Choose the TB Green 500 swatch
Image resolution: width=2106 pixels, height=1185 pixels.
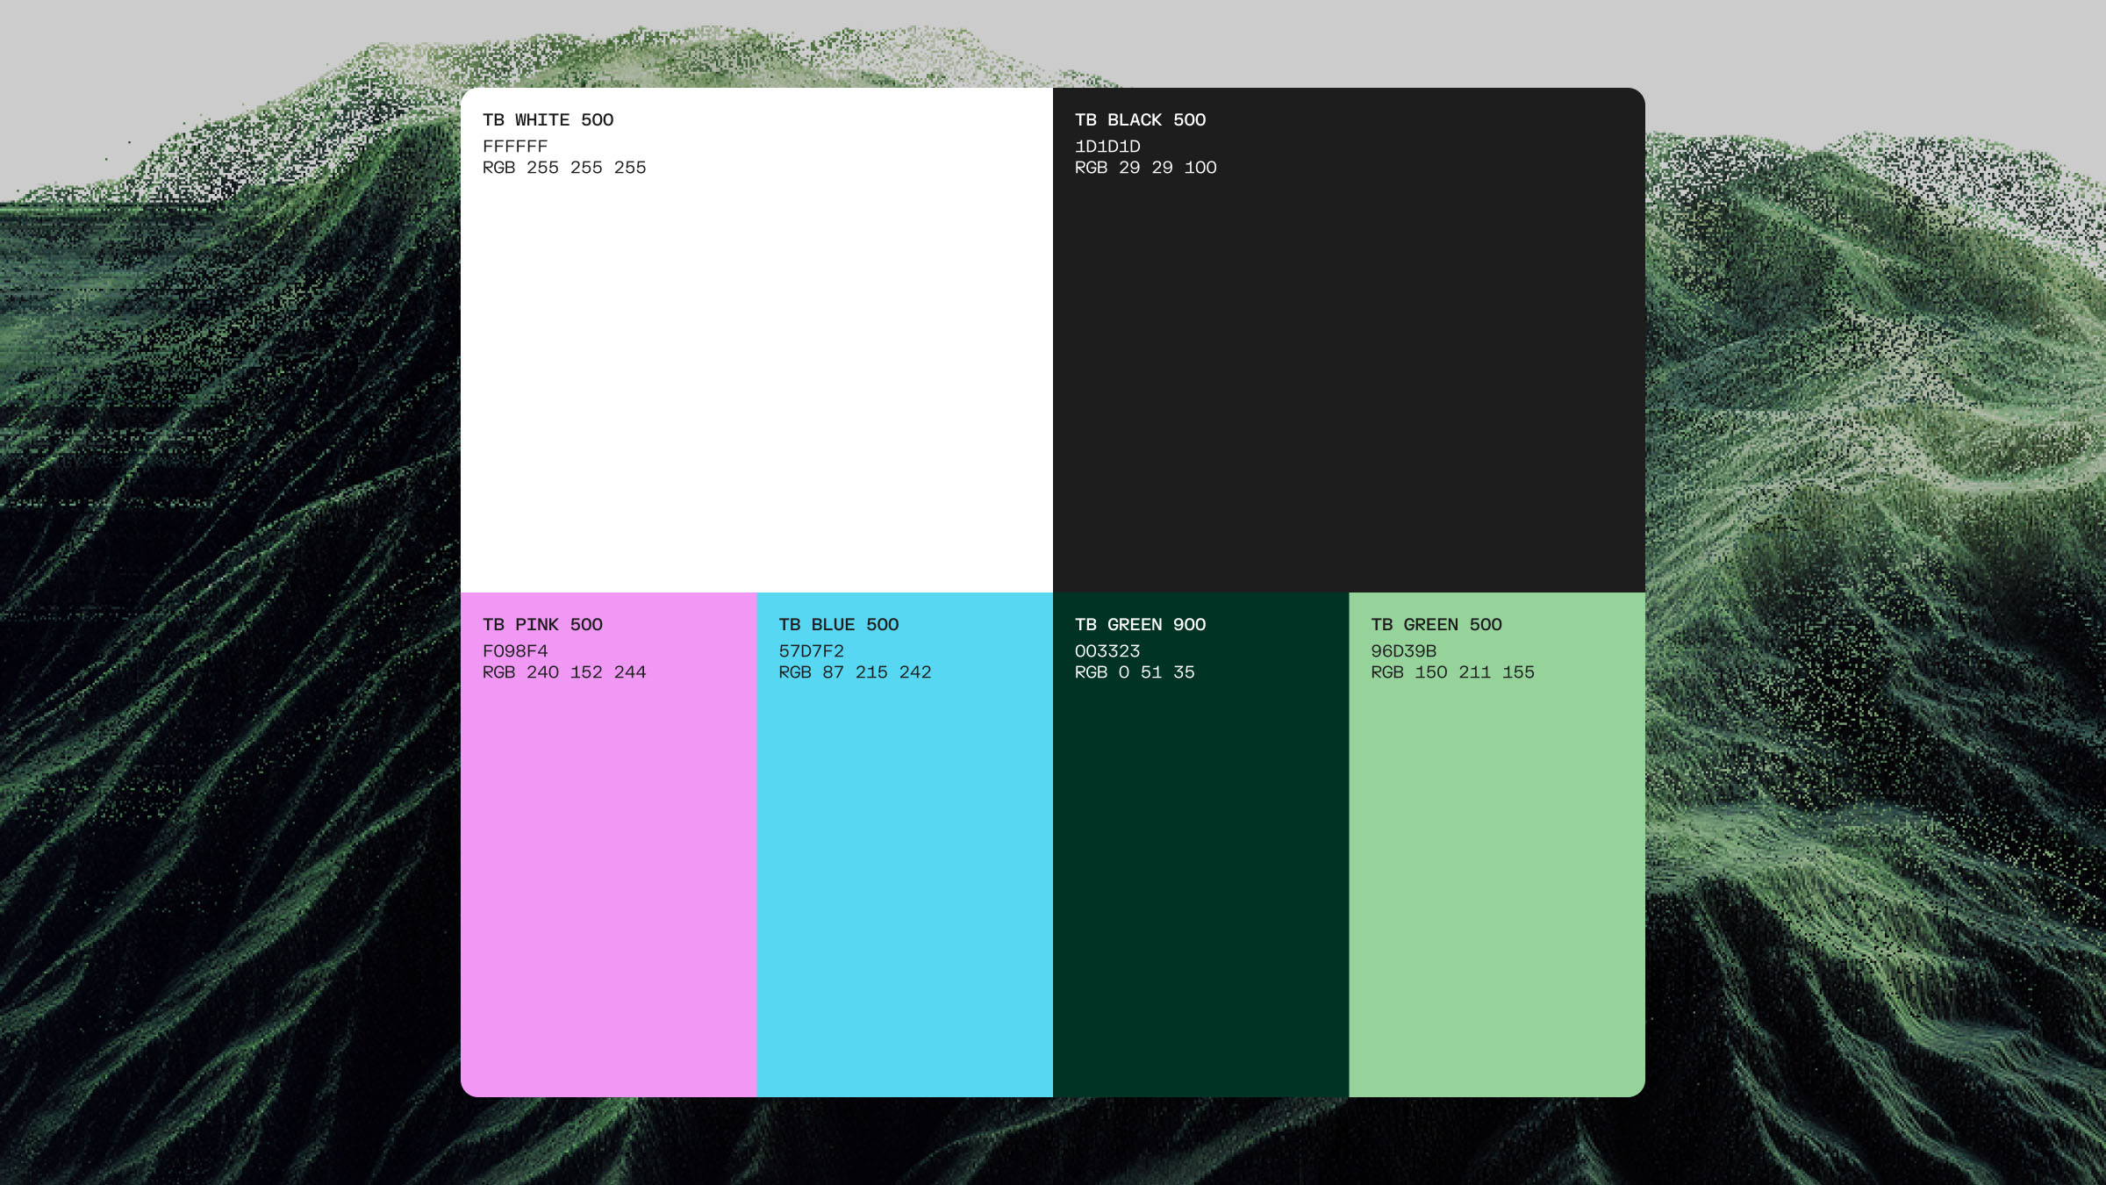click(x=1497, y=844)
